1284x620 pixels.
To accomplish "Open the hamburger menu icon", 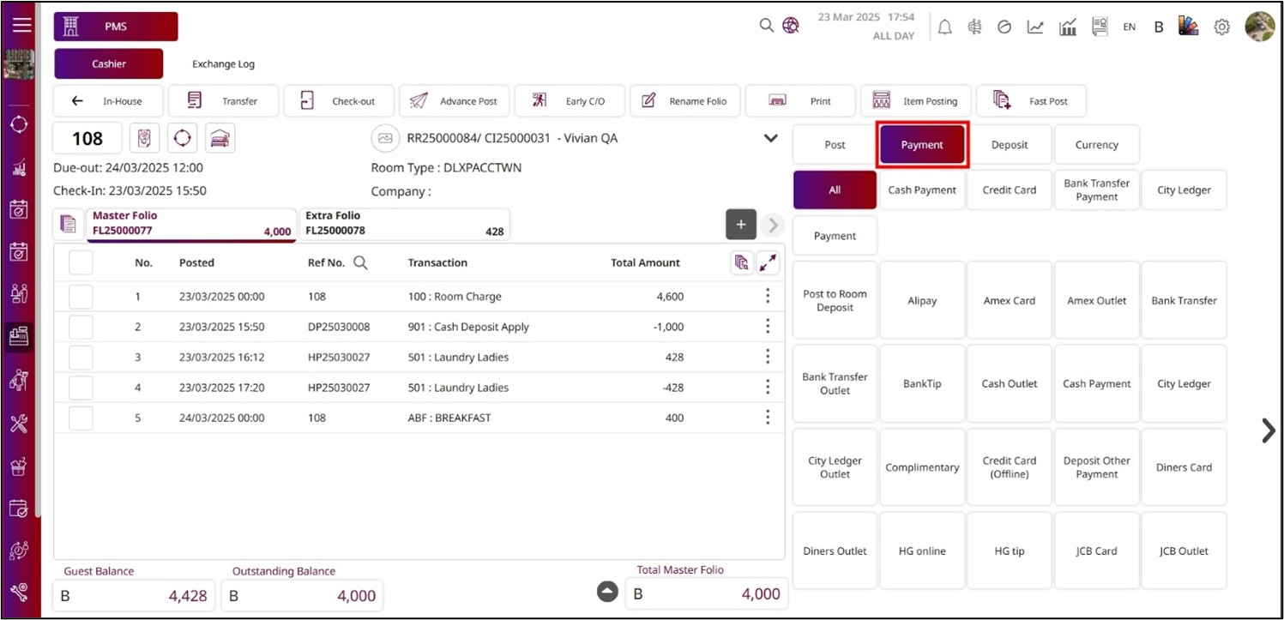I will [x=21, y=25].
